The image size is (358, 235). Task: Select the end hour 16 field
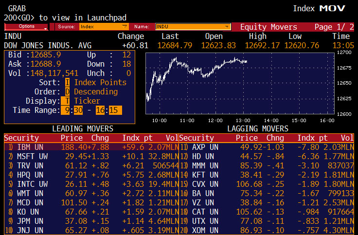point(100,110)
